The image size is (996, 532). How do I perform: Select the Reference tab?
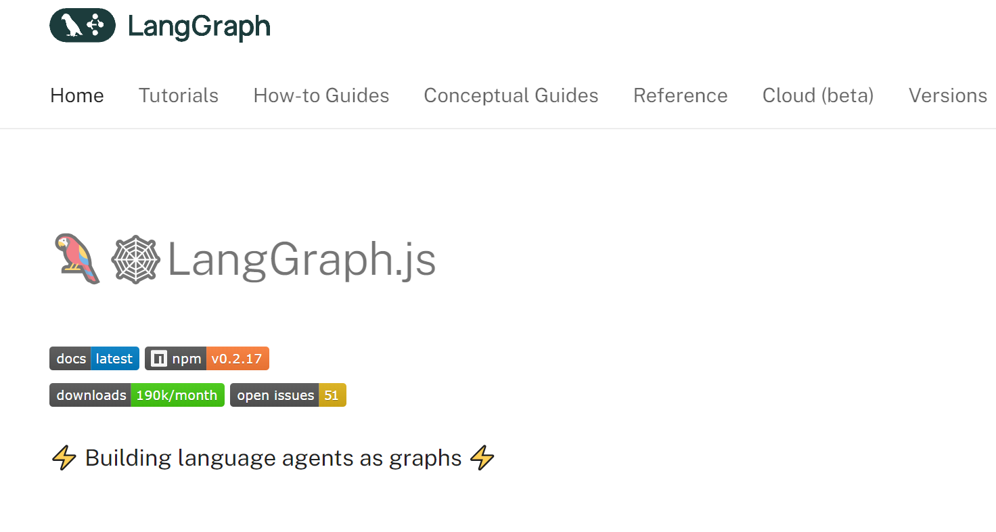pos(680,95)
